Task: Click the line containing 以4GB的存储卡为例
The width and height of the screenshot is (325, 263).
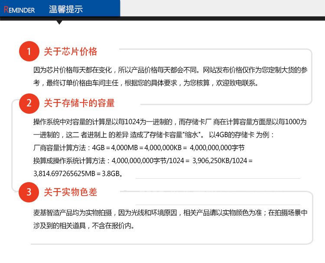Action: 153,135
